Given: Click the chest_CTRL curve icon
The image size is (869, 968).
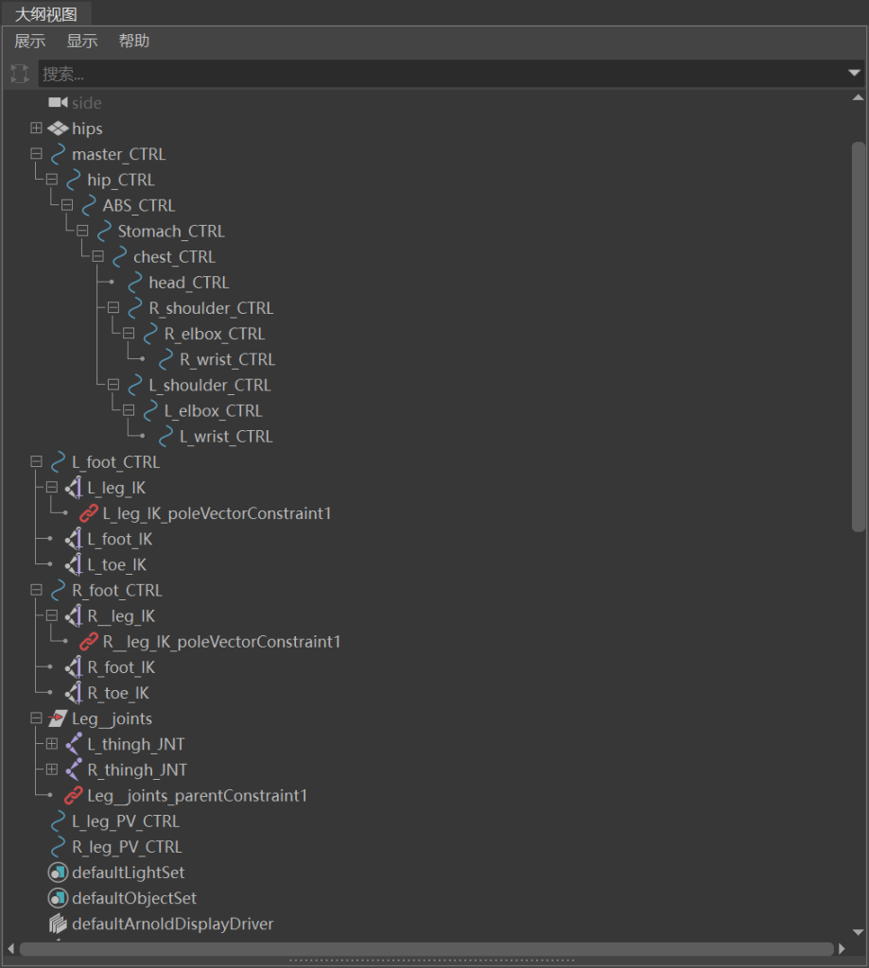Looking at the screenshot, I should [x=120, y=257].
